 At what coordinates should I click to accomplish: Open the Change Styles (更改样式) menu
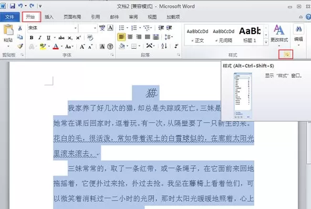279,36
